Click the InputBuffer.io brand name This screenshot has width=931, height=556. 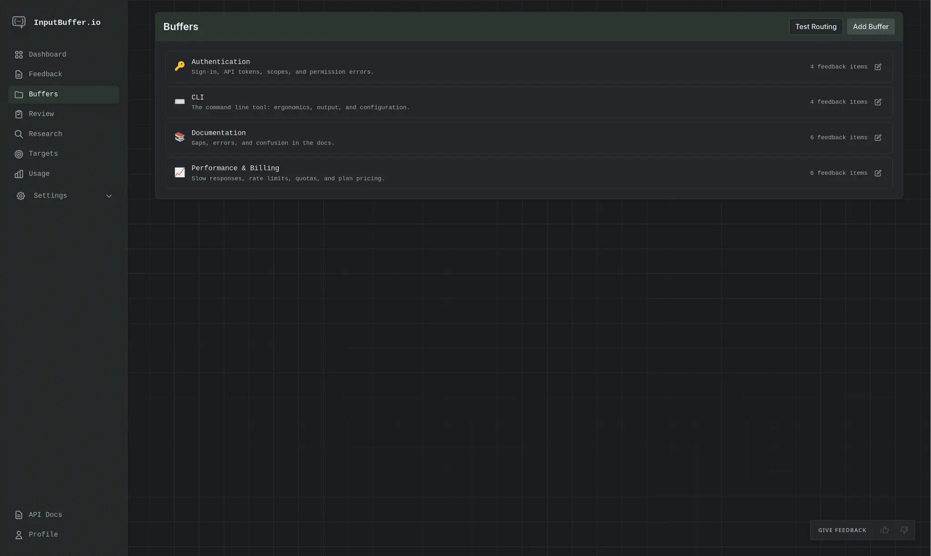(67, 23)
